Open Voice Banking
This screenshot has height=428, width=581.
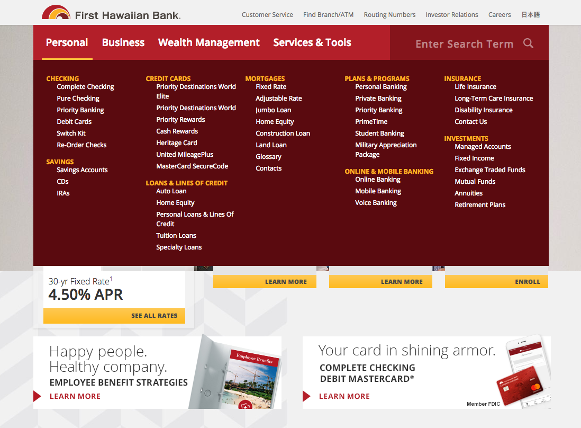coord(376,203)
